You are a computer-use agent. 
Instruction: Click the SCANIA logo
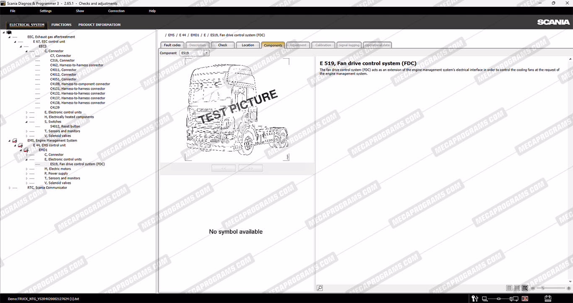[553, 22]
